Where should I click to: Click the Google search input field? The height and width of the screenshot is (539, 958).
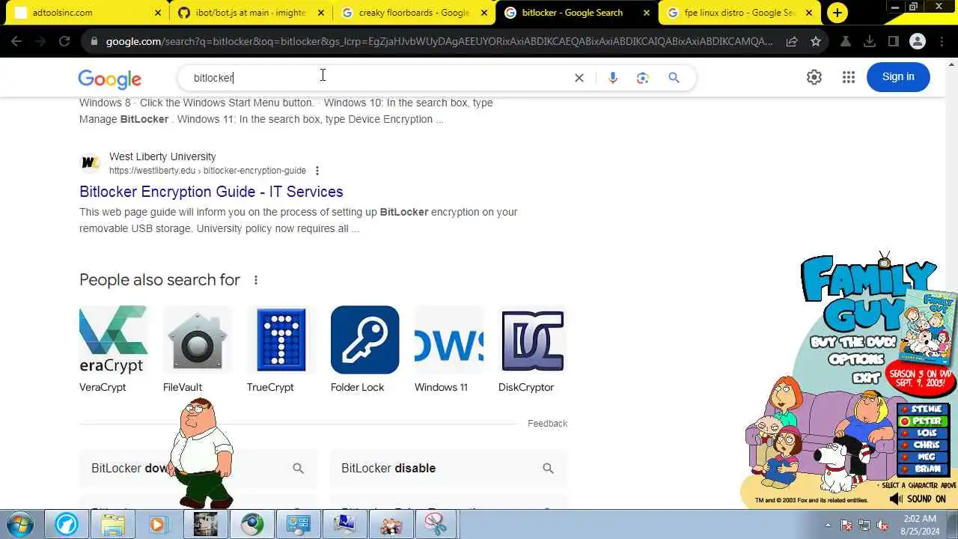pyautogui.click(x=378, y=78)
